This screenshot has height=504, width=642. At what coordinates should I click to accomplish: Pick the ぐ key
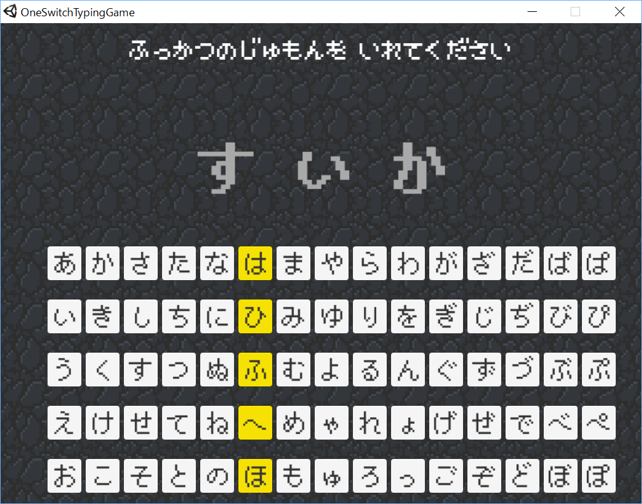coord(446,370)
